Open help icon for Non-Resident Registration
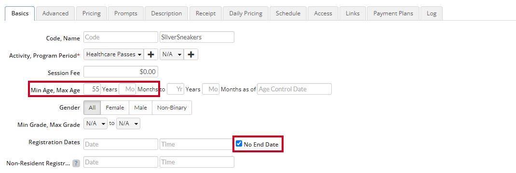This screenshot has width=516, height=173. coord(76,163)
